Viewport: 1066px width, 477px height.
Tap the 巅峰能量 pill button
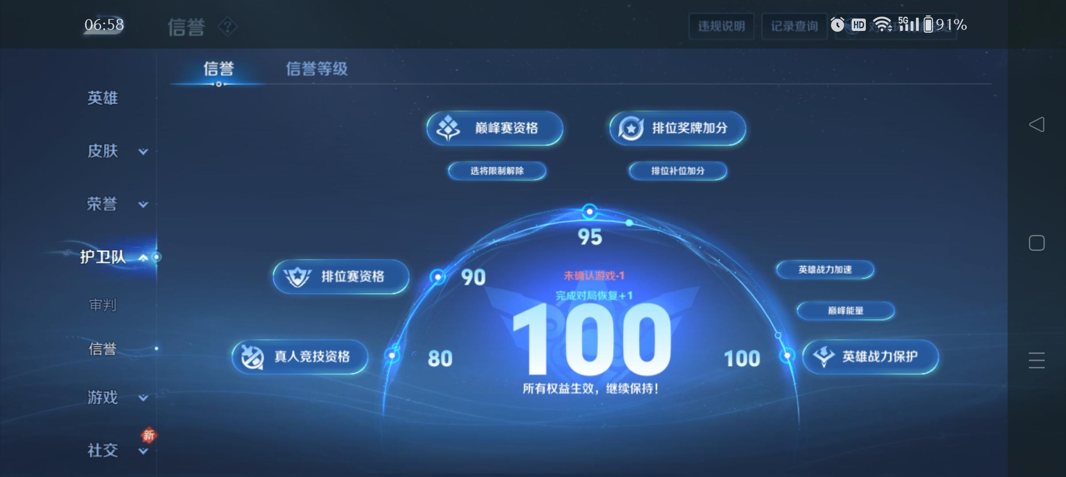(x=846, y=311)
